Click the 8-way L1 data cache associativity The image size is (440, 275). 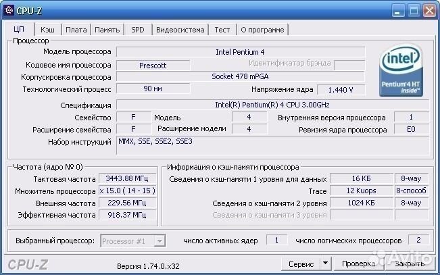(x=412, y=178)
